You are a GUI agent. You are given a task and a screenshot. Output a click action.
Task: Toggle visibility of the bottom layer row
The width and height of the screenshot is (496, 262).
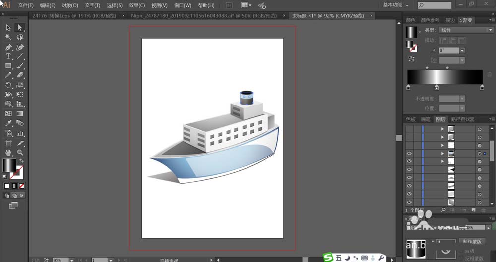pos(409,202)
